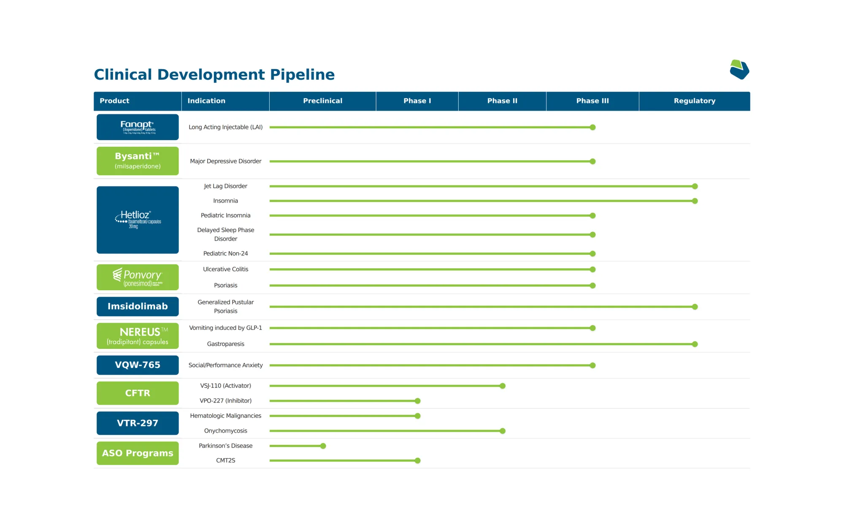Click the Parkinson's Disease endpoint dot
Screen dimensions: 844x532
pyautogui.click(x=323, y=446)
